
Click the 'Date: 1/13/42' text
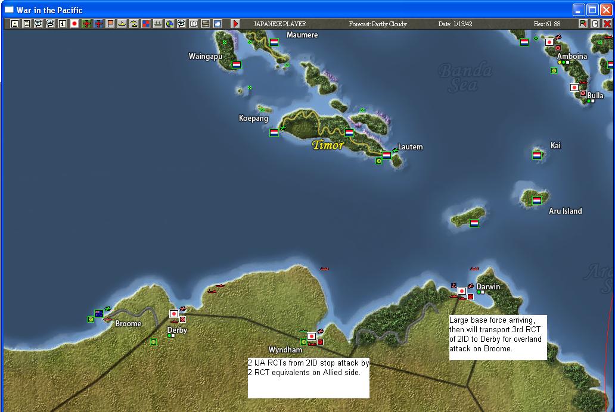(455, 24)
